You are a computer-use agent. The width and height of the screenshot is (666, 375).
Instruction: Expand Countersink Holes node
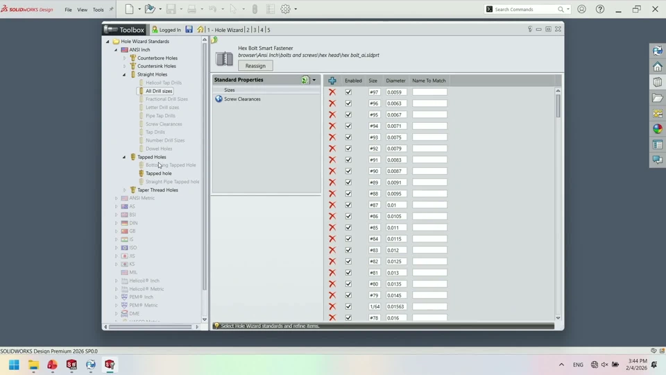124,66
